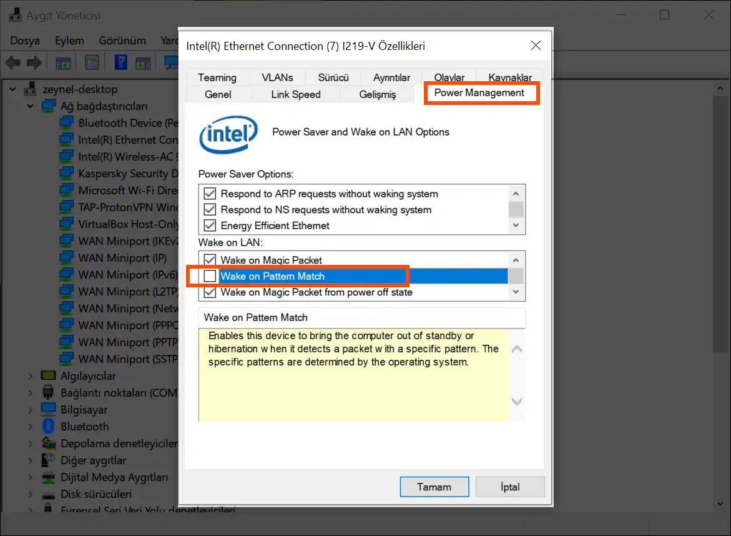Expand the Bluetooth node
This screenshot has width=731, height=536.
[31, 427]
